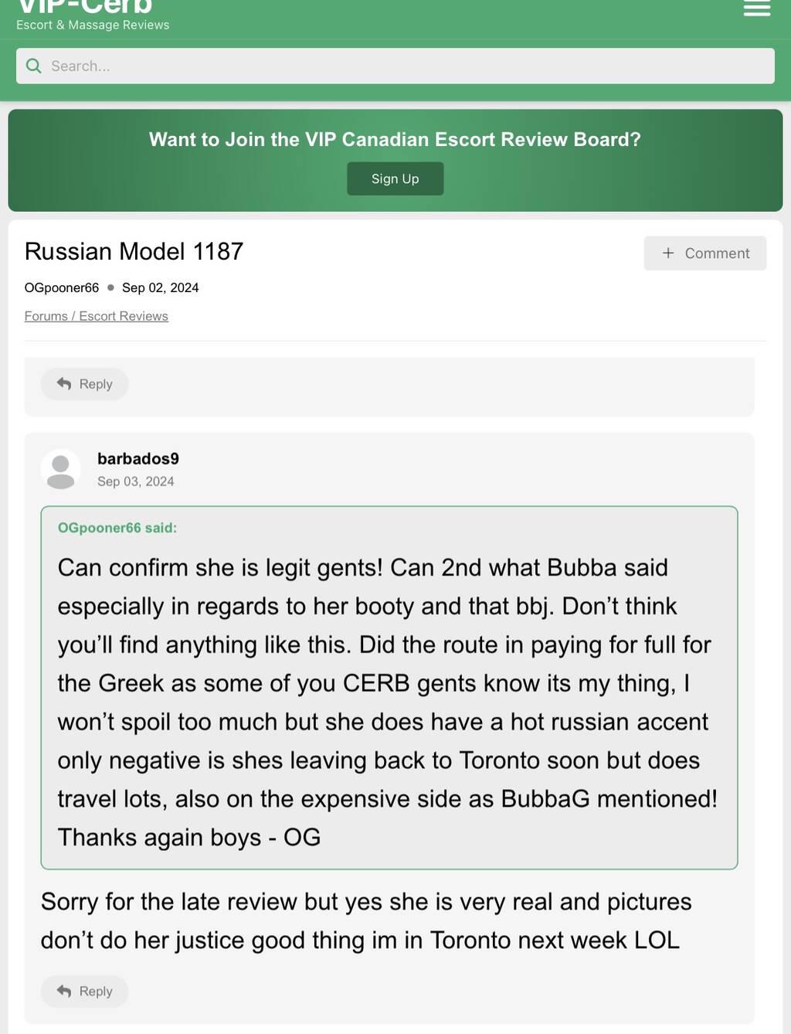
Task: Click the Comment button label
Action: click(x=717, y=253)
